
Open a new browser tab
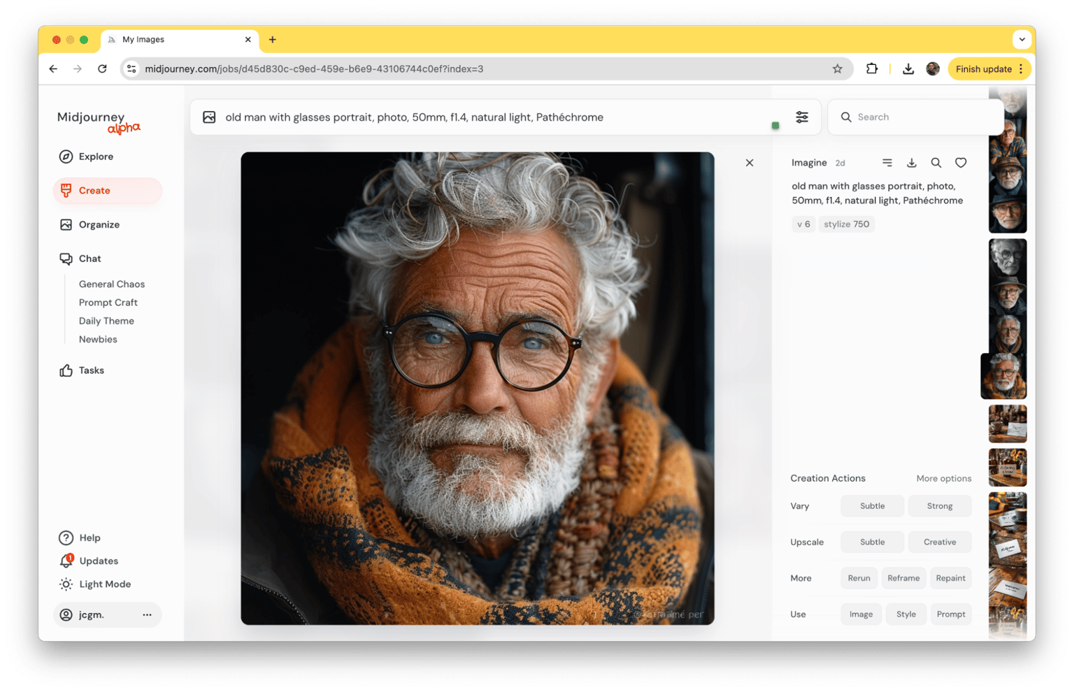[273, 40]
